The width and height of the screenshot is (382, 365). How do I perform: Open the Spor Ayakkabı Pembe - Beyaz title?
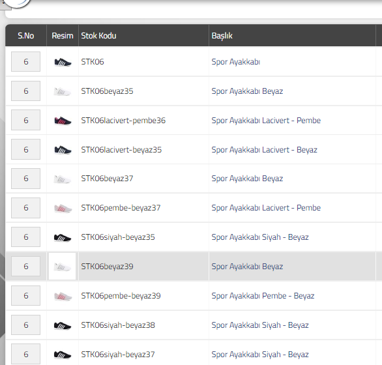tap(263, 296)
